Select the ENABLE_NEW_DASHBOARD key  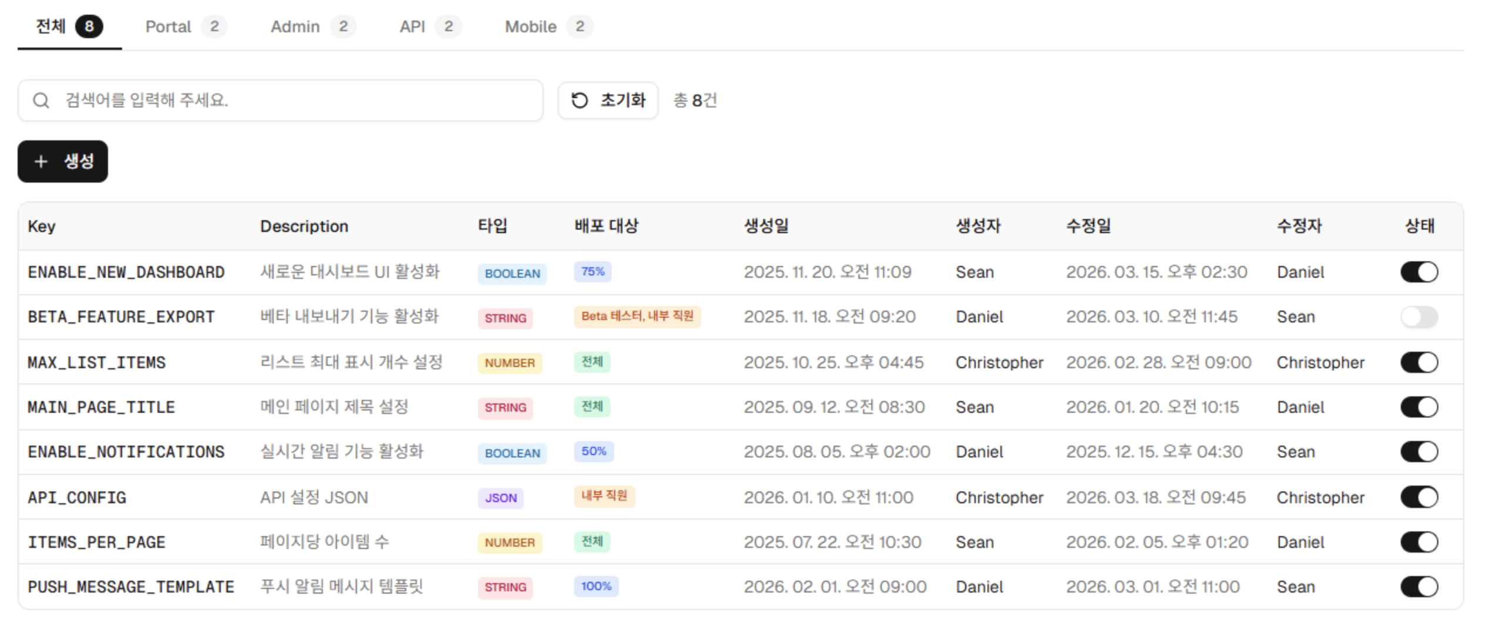[126, 272]
